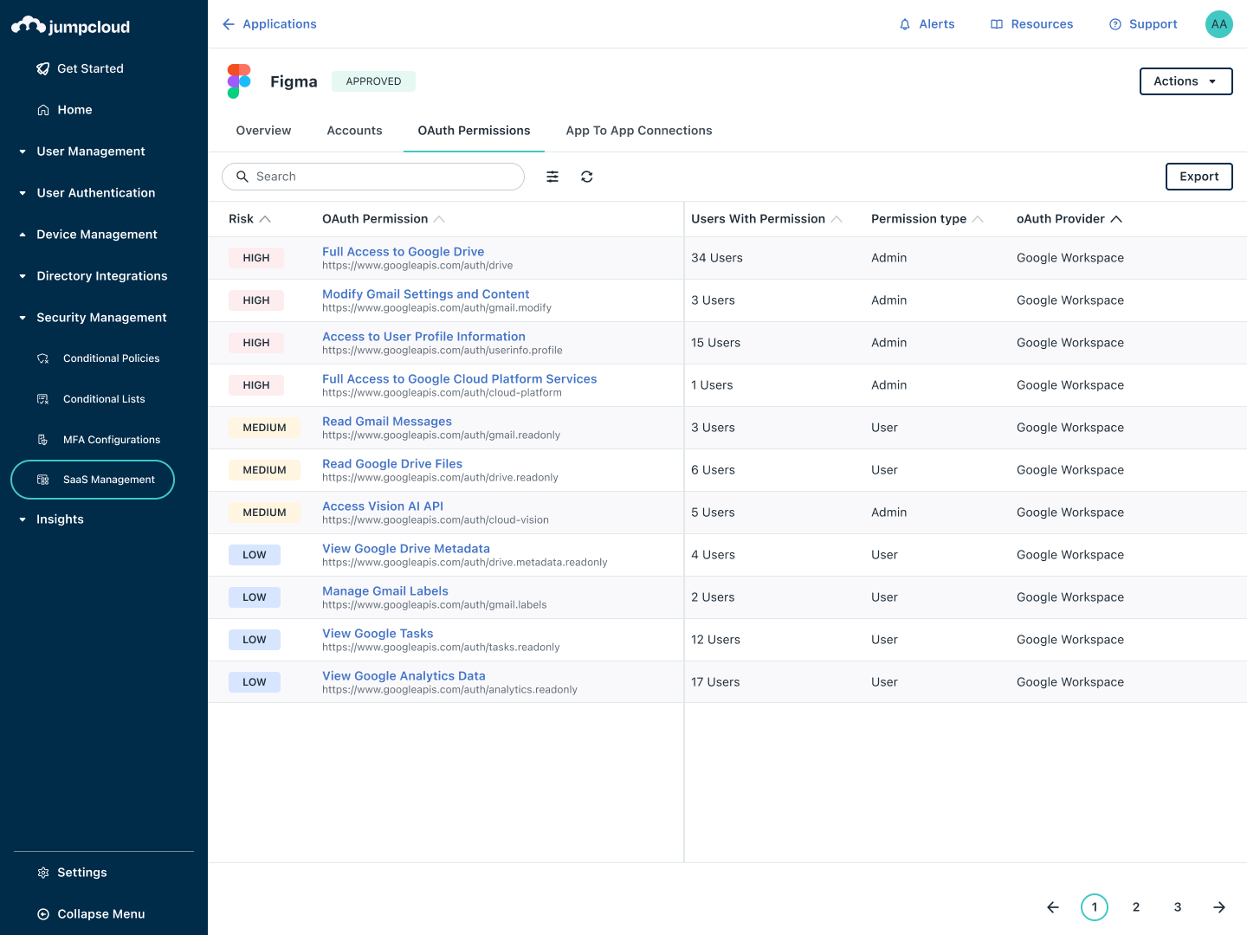
Task: Click the Collapse Menu control
Action: [x=92, y=913]
